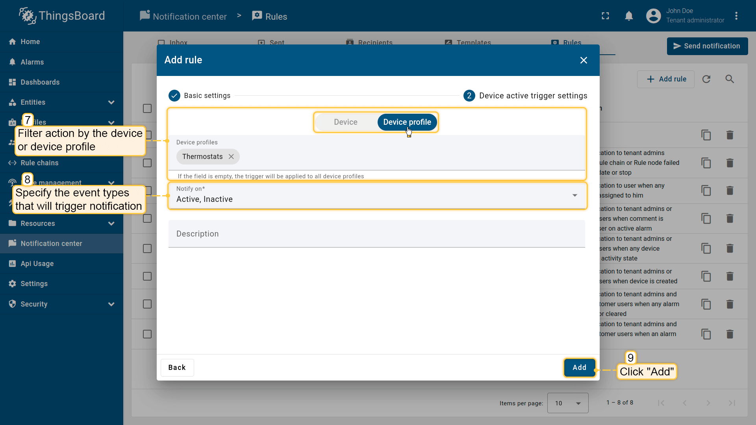This screenshot has height=425, width=756.
Task: Open the rules search icon
Action: 730,79
